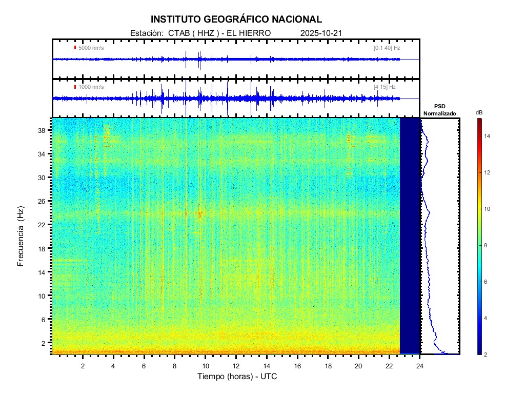Click the date 2025-10-21 in the header
The image size is (525, 394).
[x=321, y=33]
